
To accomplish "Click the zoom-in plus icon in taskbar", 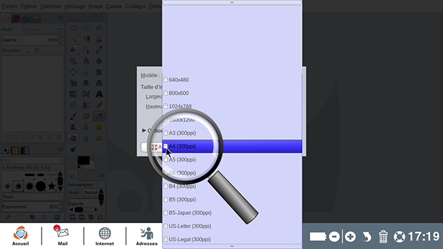I will [350, 237].
